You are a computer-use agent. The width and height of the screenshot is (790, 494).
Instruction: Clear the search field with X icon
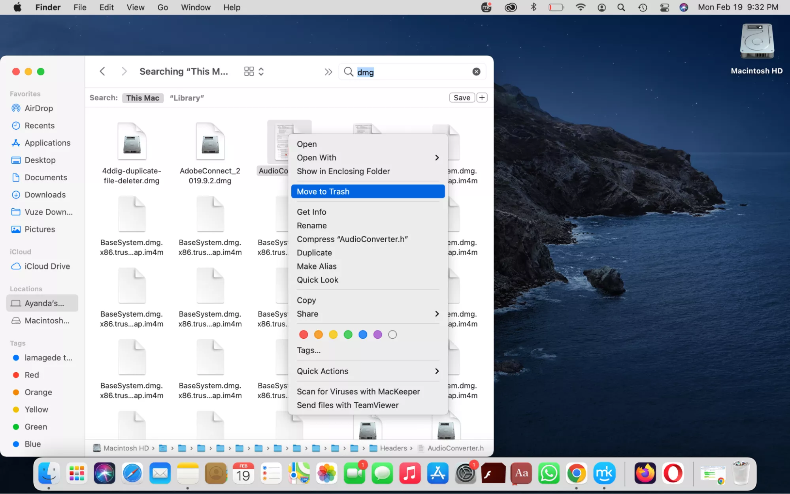pos(476,72)
